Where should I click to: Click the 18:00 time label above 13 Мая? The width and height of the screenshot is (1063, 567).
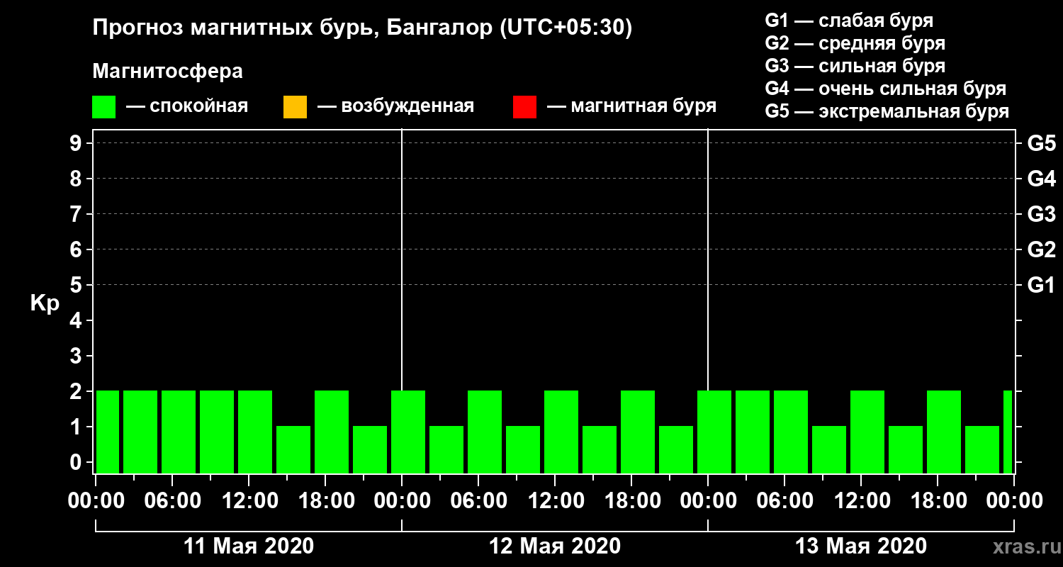938,501
